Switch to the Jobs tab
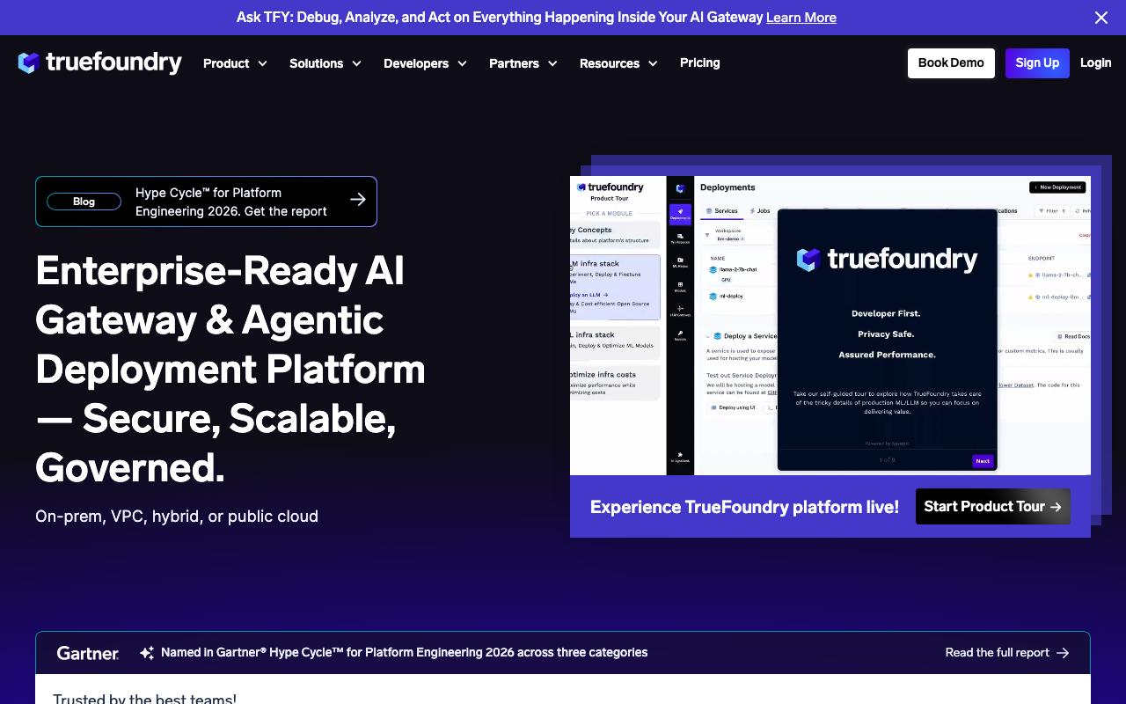Screen dimensions: 1126x704 (x=760, y=211)
